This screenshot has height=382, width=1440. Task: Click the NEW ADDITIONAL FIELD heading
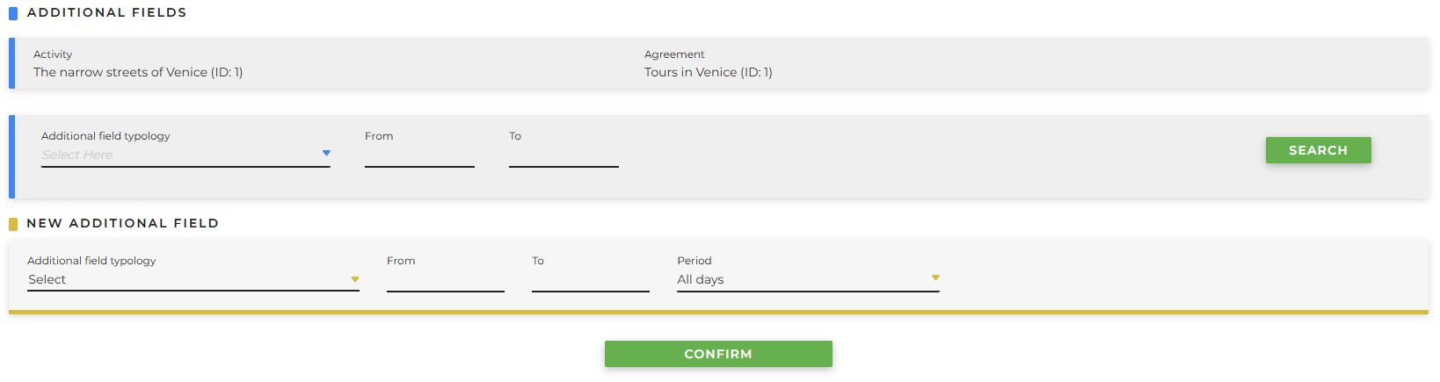pyautogui.click(x=122, y=224)
